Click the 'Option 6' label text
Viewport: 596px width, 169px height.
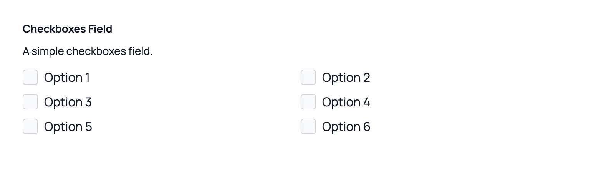[x=346, y=127]
